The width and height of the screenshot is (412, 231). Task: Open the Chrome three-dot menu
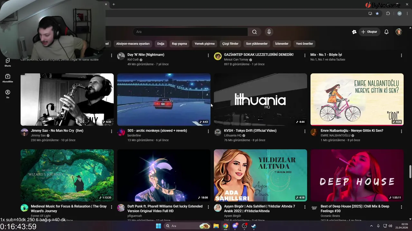point(407,13)
